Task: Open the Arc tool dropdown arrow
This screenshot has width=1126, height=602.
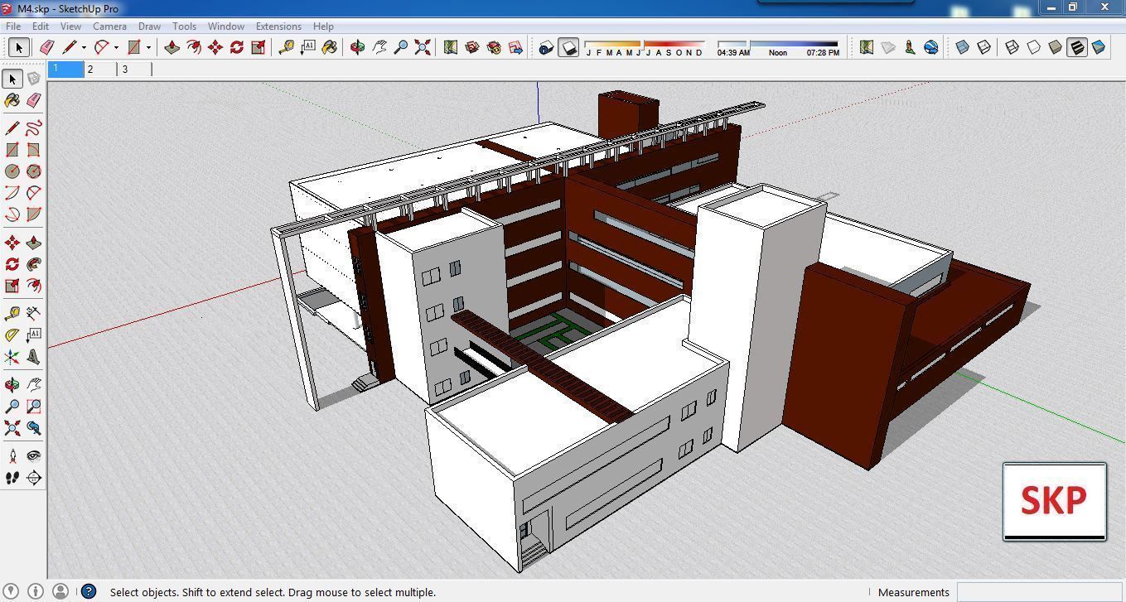Action: click(x=116, y=47)
